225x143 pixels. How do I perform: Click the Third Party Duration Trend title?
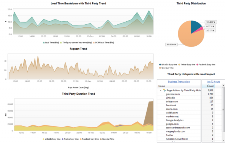(78, 94)
